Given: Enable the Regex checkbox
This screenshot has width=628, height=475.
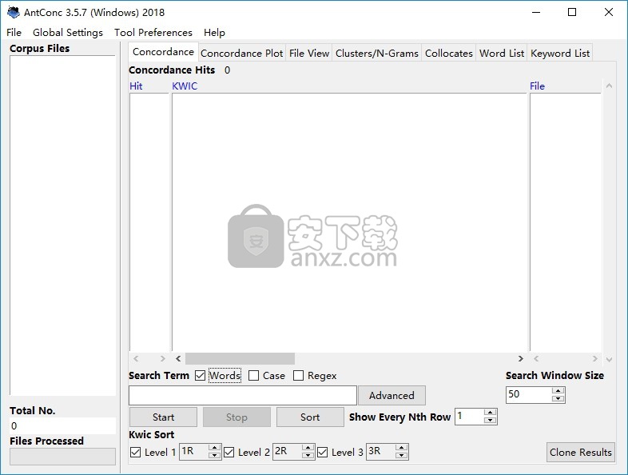Looking at the screenshot, I should pos(298,376).
